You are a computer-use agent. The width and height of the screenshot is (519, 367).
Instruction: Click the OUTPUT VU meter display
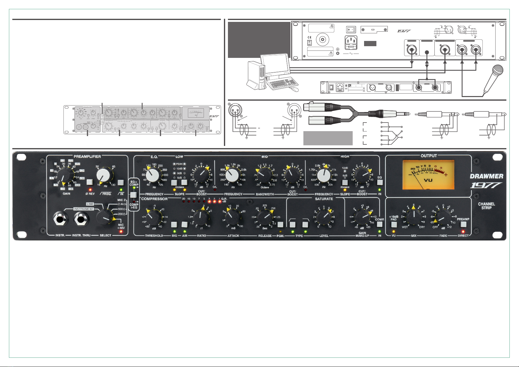tap(428, 175)
